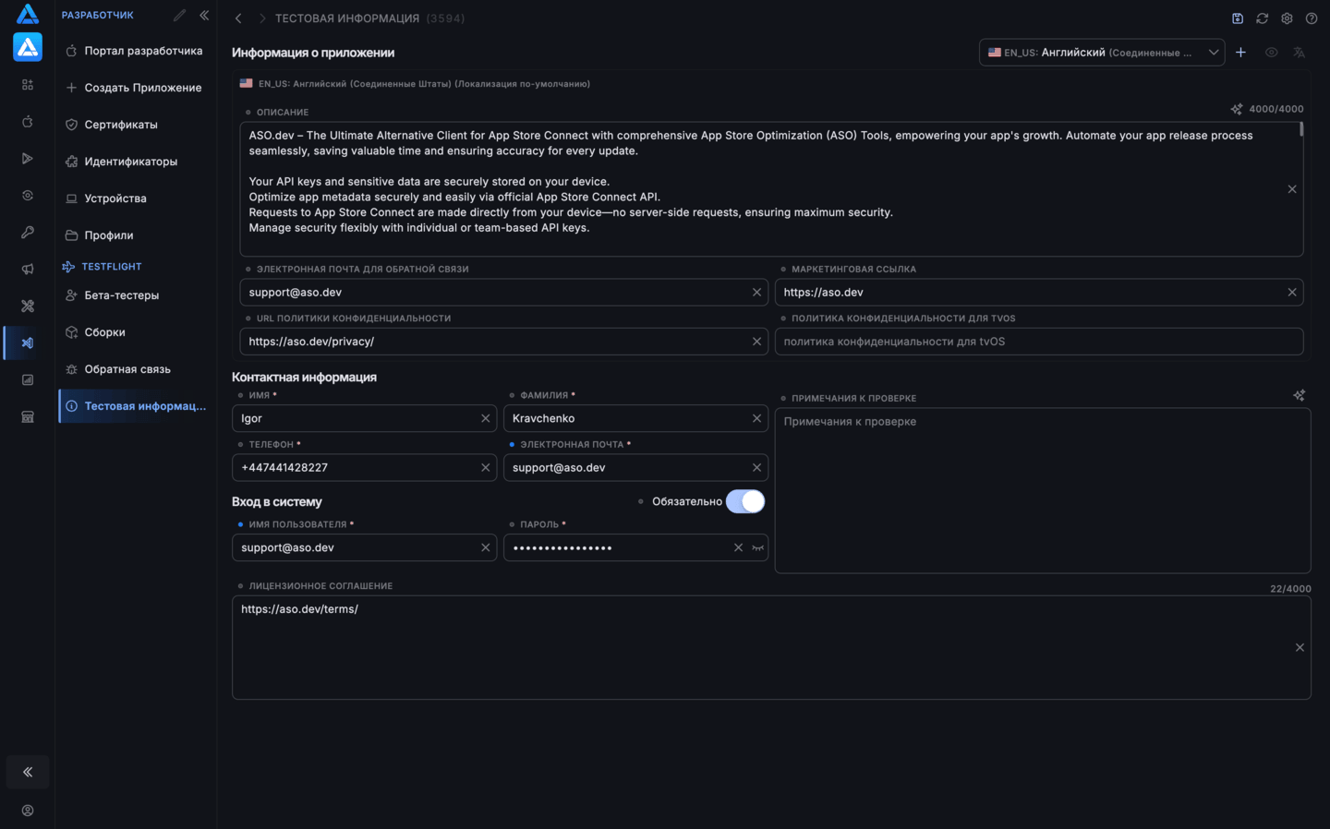Expand the icon rail with bottom double-chevron
Viewport: 1330px width, 829px height.
28,772
